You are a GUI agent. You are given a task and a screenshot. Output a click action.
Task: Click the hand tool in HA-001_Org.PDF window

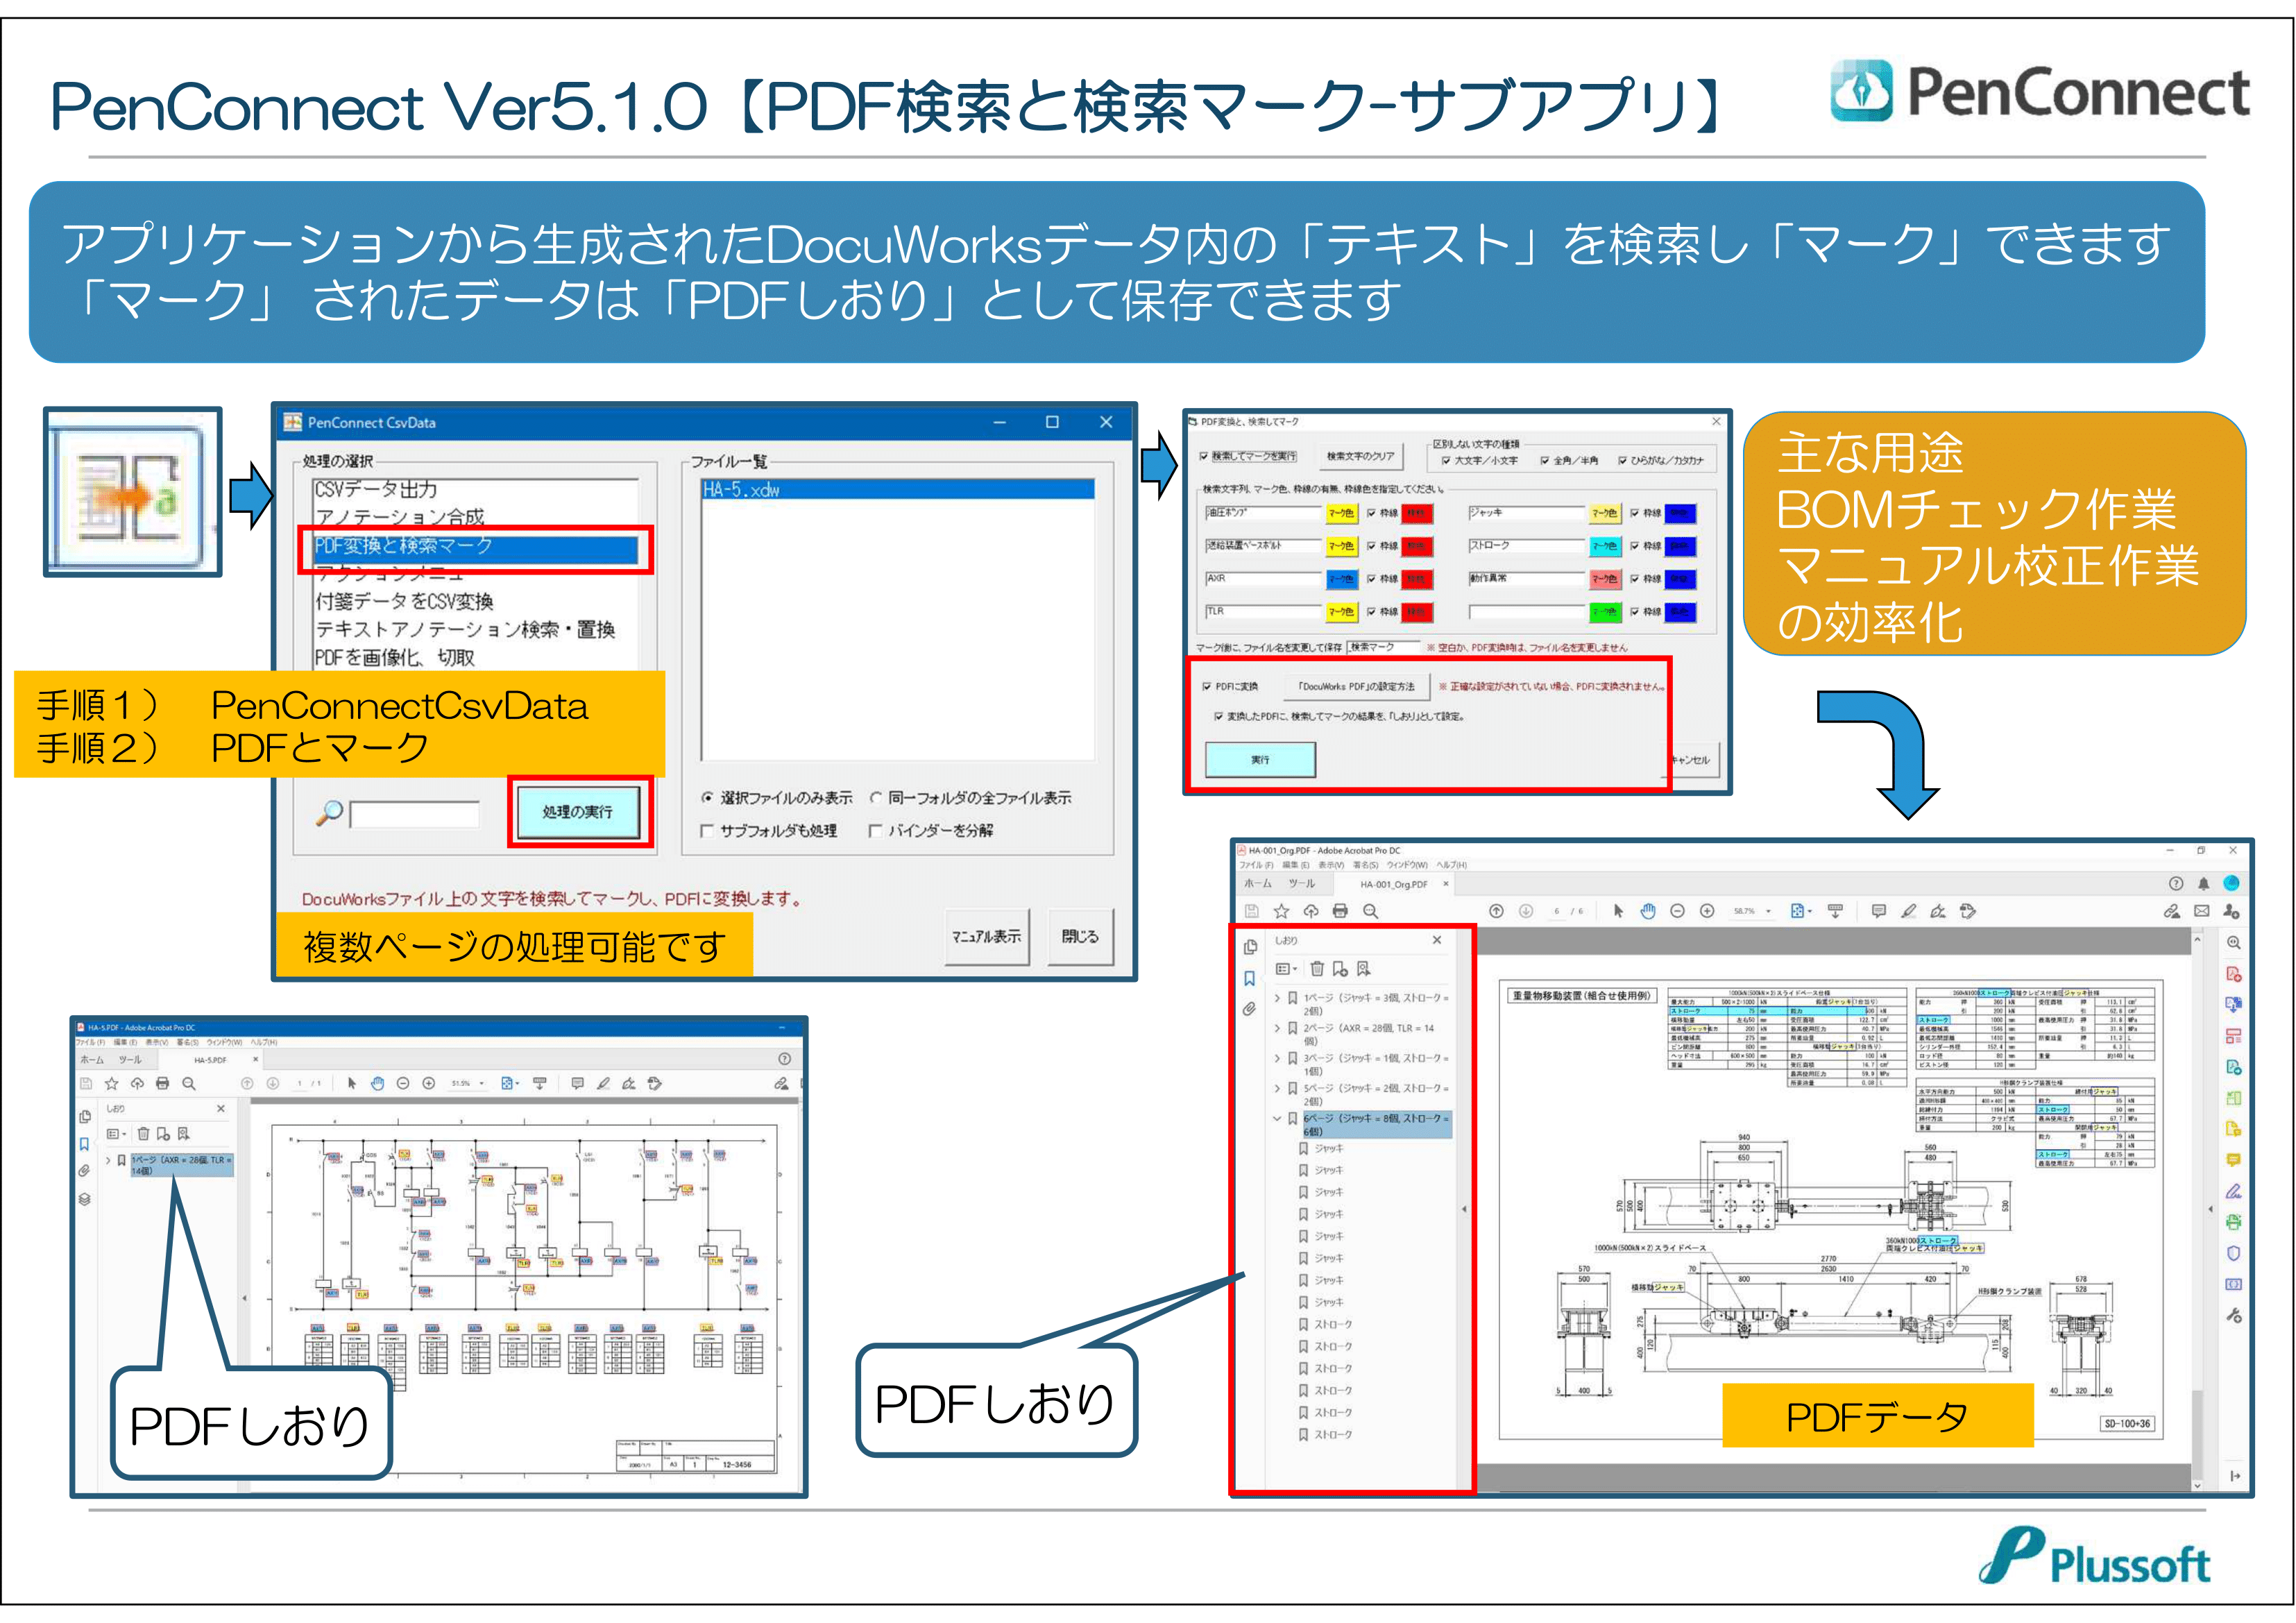click(1648, 911)
